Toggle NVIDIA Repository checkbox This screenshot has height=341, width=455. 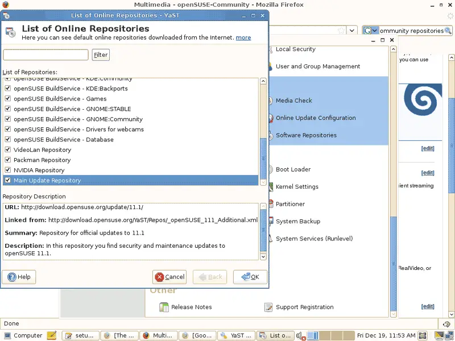[8, 170]
